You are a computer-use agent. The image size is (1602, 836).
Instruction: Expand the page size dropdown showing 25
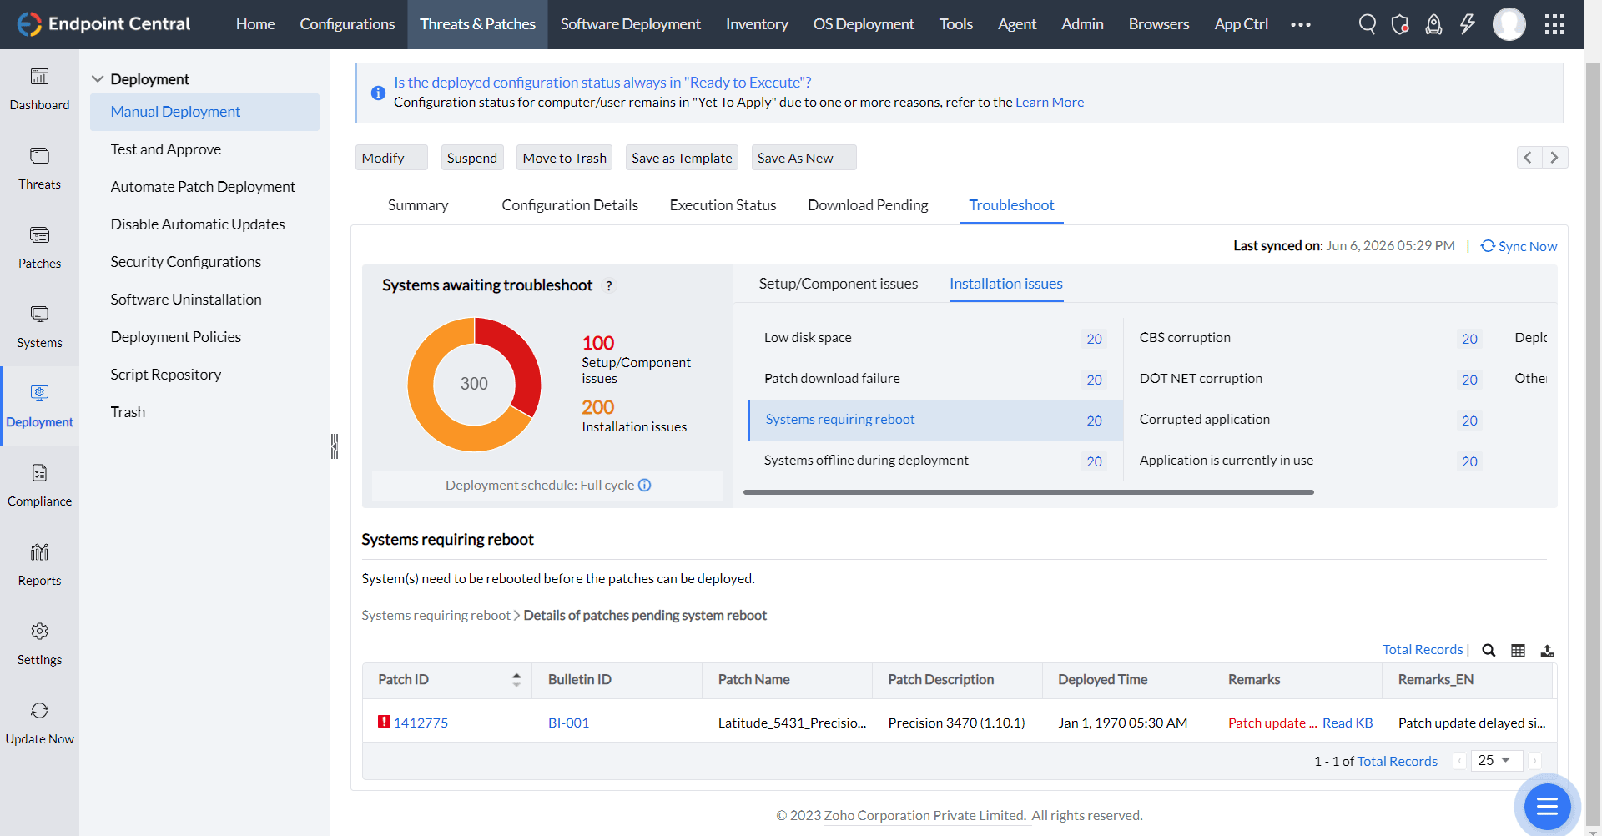coord(1497,760)
